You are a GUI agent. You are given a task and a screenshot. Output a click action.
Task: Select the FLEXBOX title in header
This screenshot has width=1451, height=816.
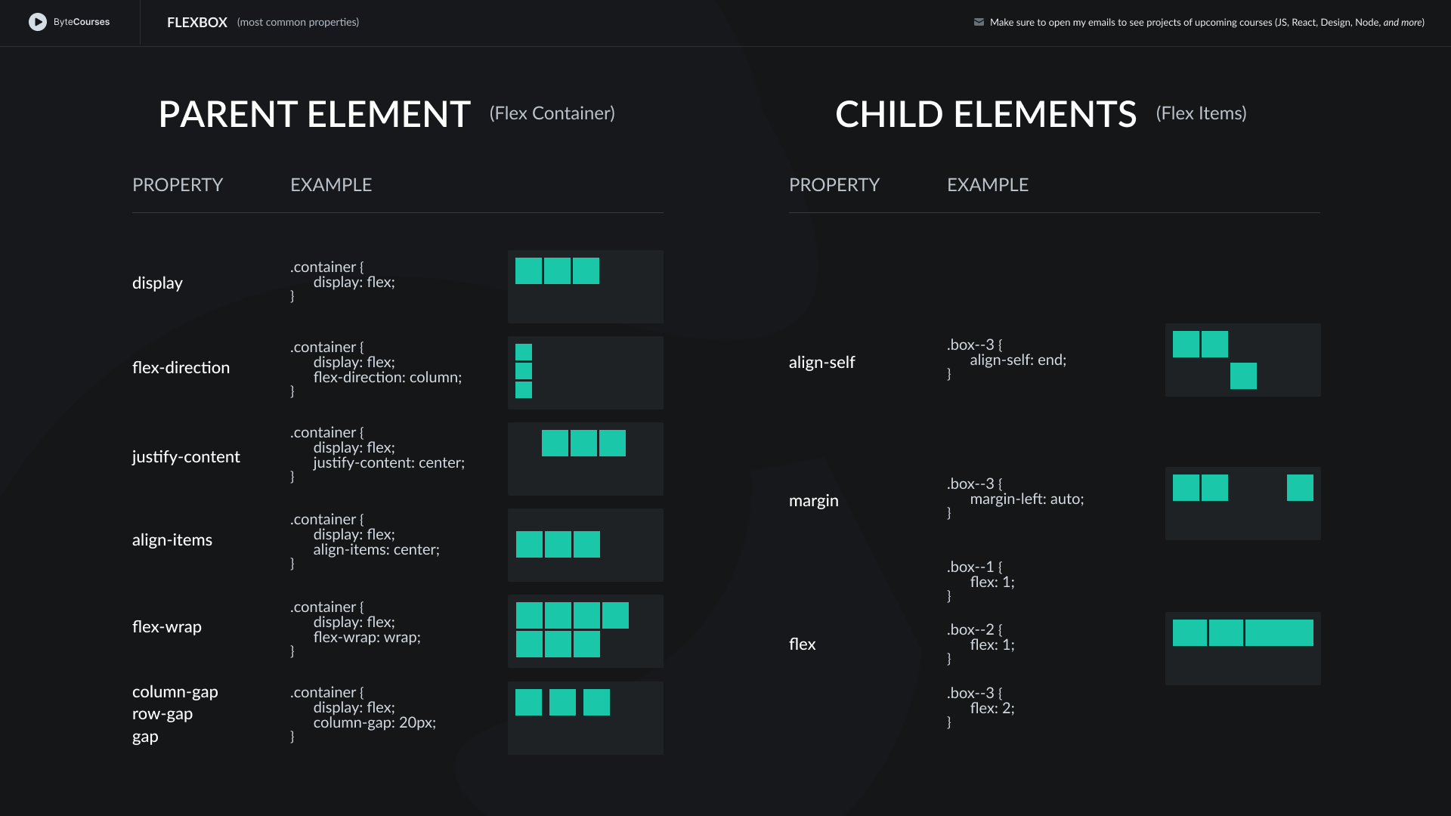[197, 23]
